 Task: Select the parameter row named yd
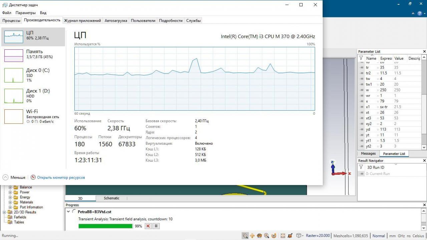(390, 129)
